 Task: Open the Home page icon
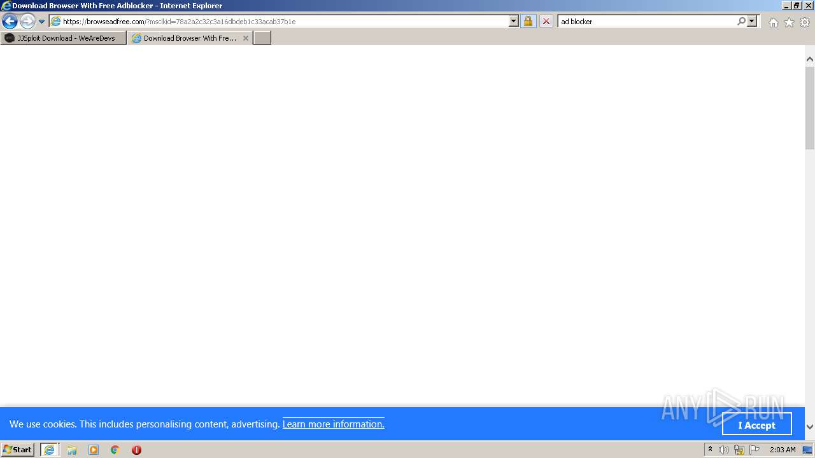pos(773,22)
